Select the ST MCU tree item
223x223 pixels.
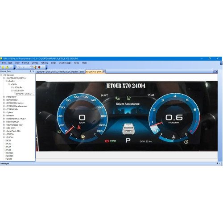(10, 134)
